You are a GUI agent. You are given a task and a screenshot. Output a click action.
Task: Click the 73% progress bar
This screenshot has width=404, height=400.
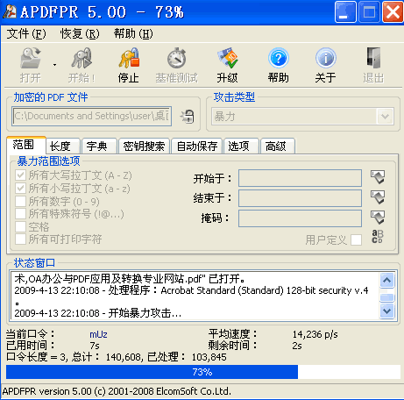pos(203,372)
